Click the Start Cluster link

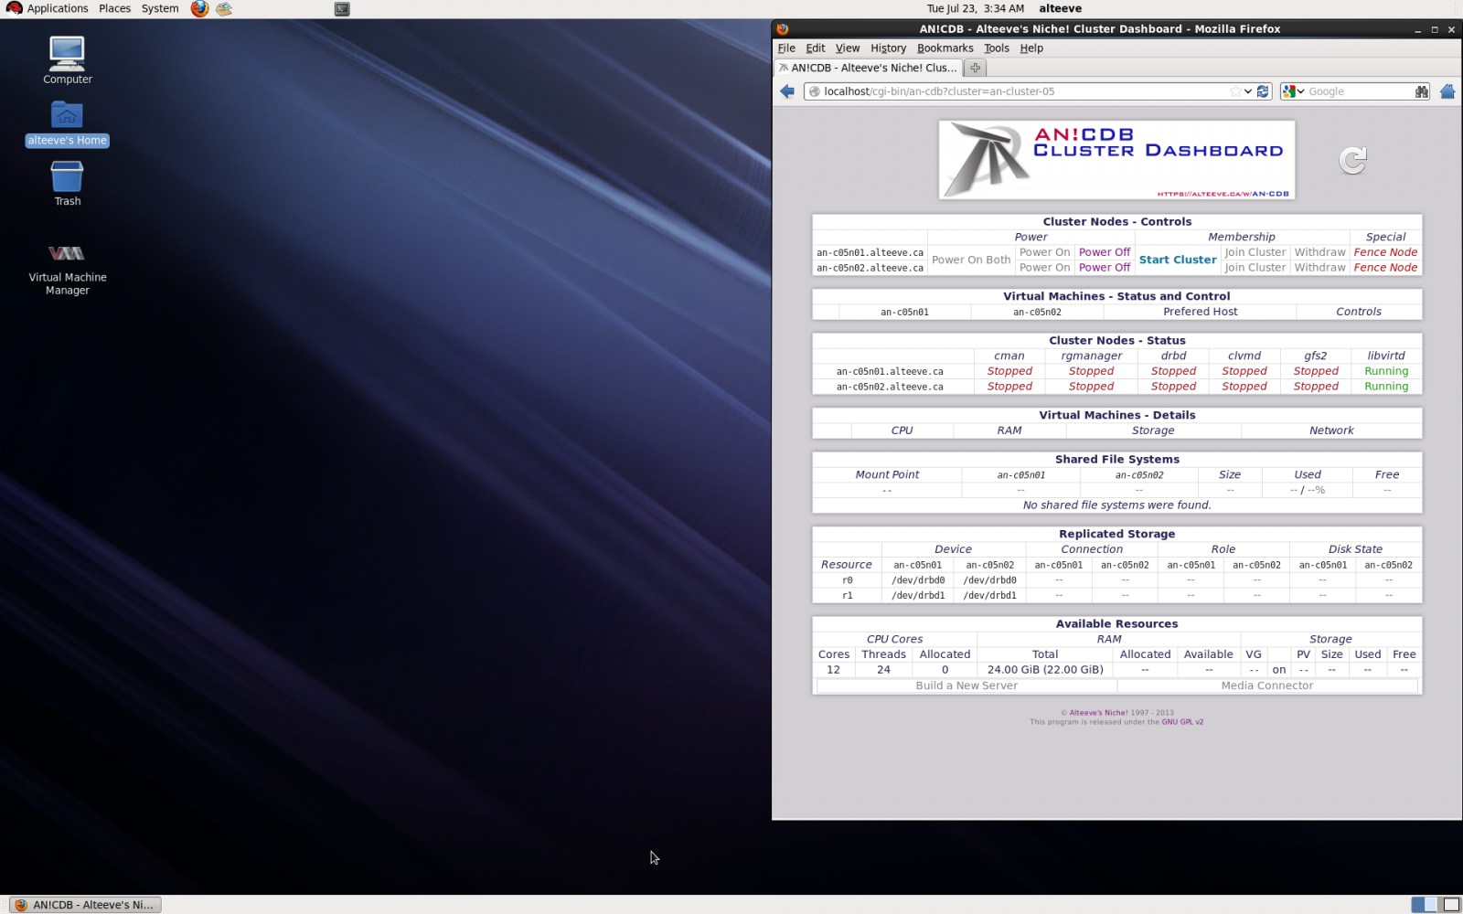tap(1177, 260)
